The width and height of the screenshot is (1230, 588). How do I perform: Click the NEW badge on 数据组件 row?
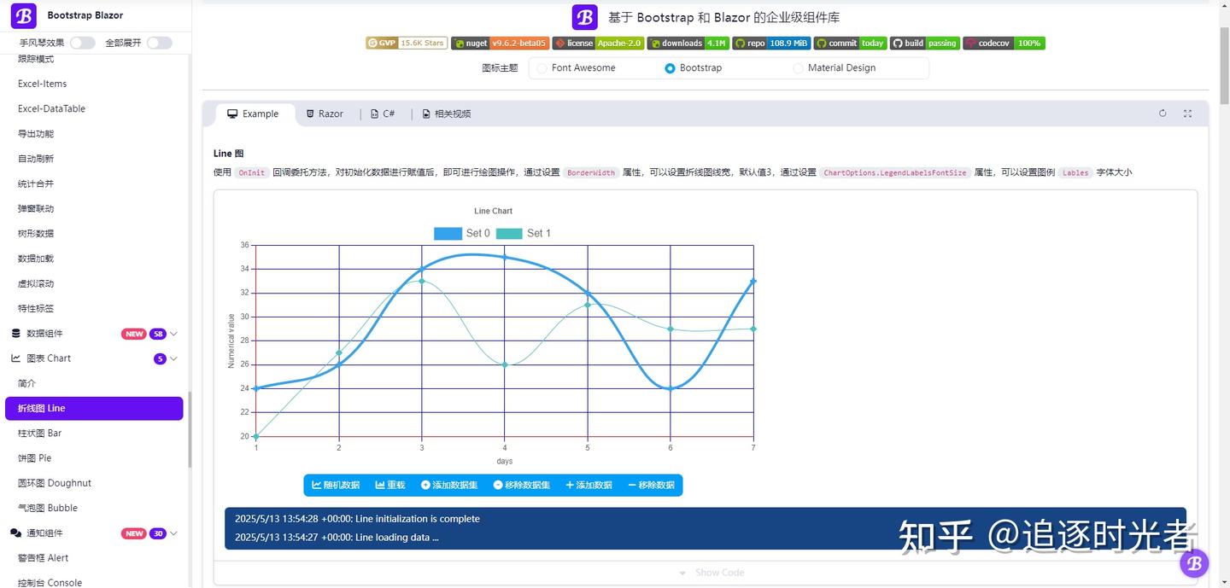134,334
